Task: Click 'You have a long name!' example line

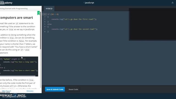Action: 20,62
